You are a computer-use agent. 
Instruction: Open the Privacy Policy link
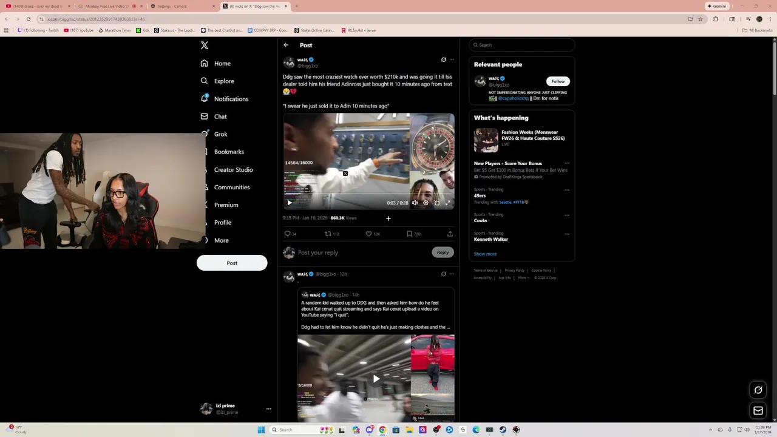tap(514, 271)
